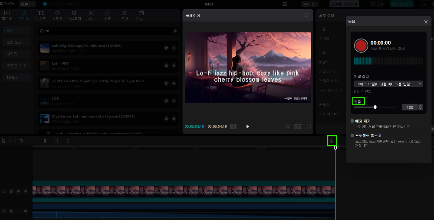Add the LOfi Caviare track to timeline
434x220 pixels.
[x=174, y=101]
